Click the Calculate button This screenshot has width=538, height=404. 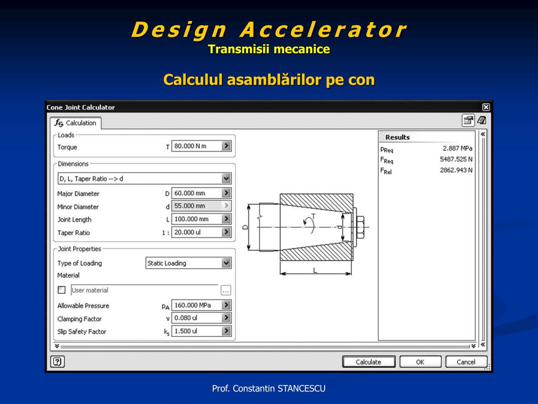pos(369,362)
